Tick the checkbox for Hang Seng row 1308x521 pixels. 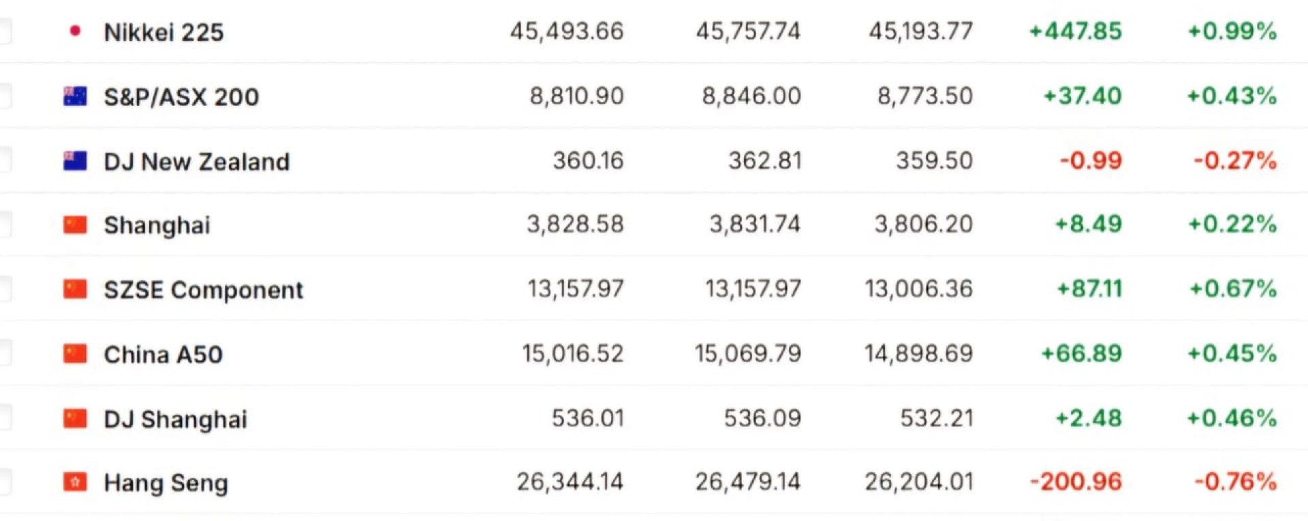point(4,482)
